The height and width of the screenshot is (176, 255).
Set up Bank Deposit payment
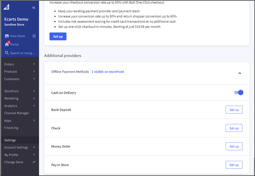click(x=234, y=110)
